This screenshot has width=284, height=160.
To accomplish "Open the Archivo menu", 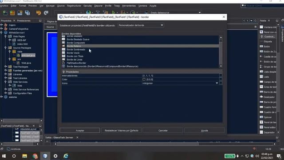I will [4, 6].
